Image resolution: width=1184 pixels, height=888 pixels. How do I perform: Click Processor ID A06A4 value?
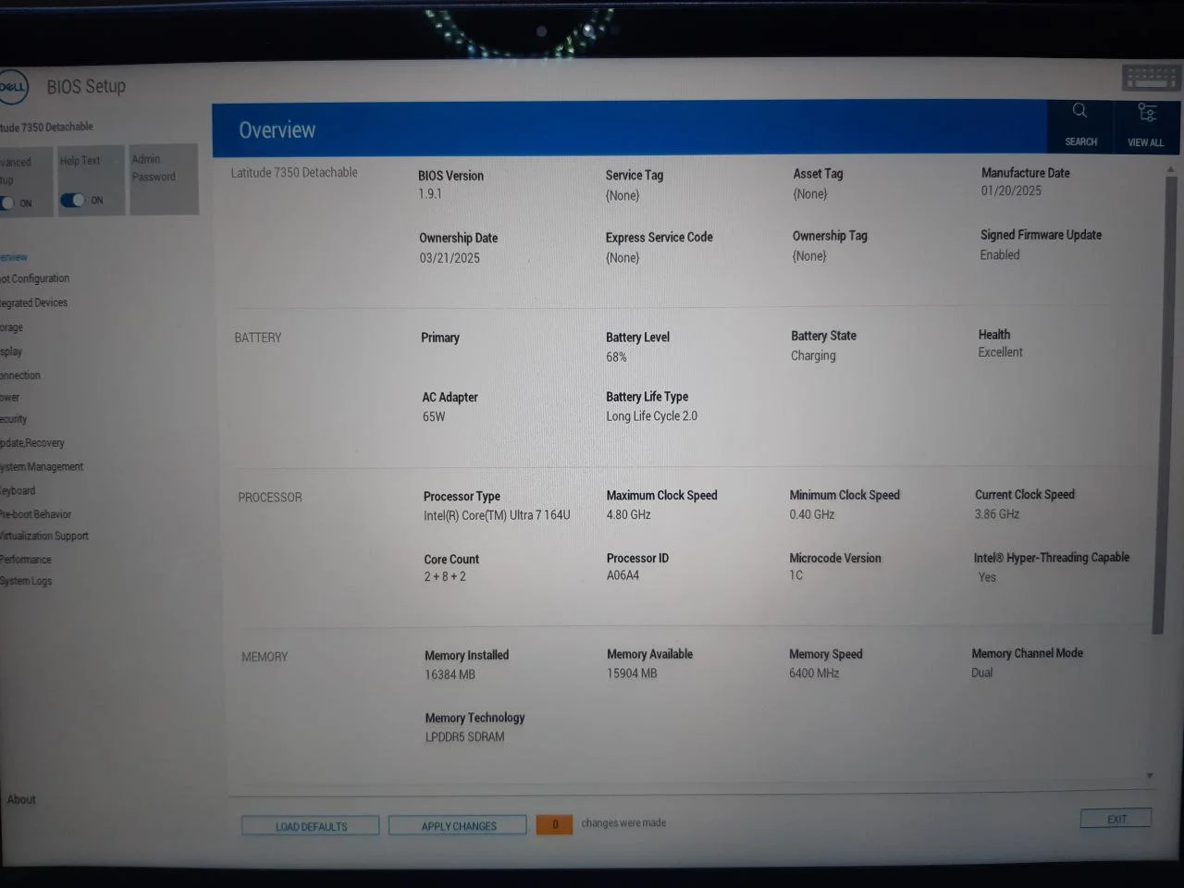coord(623,575)
